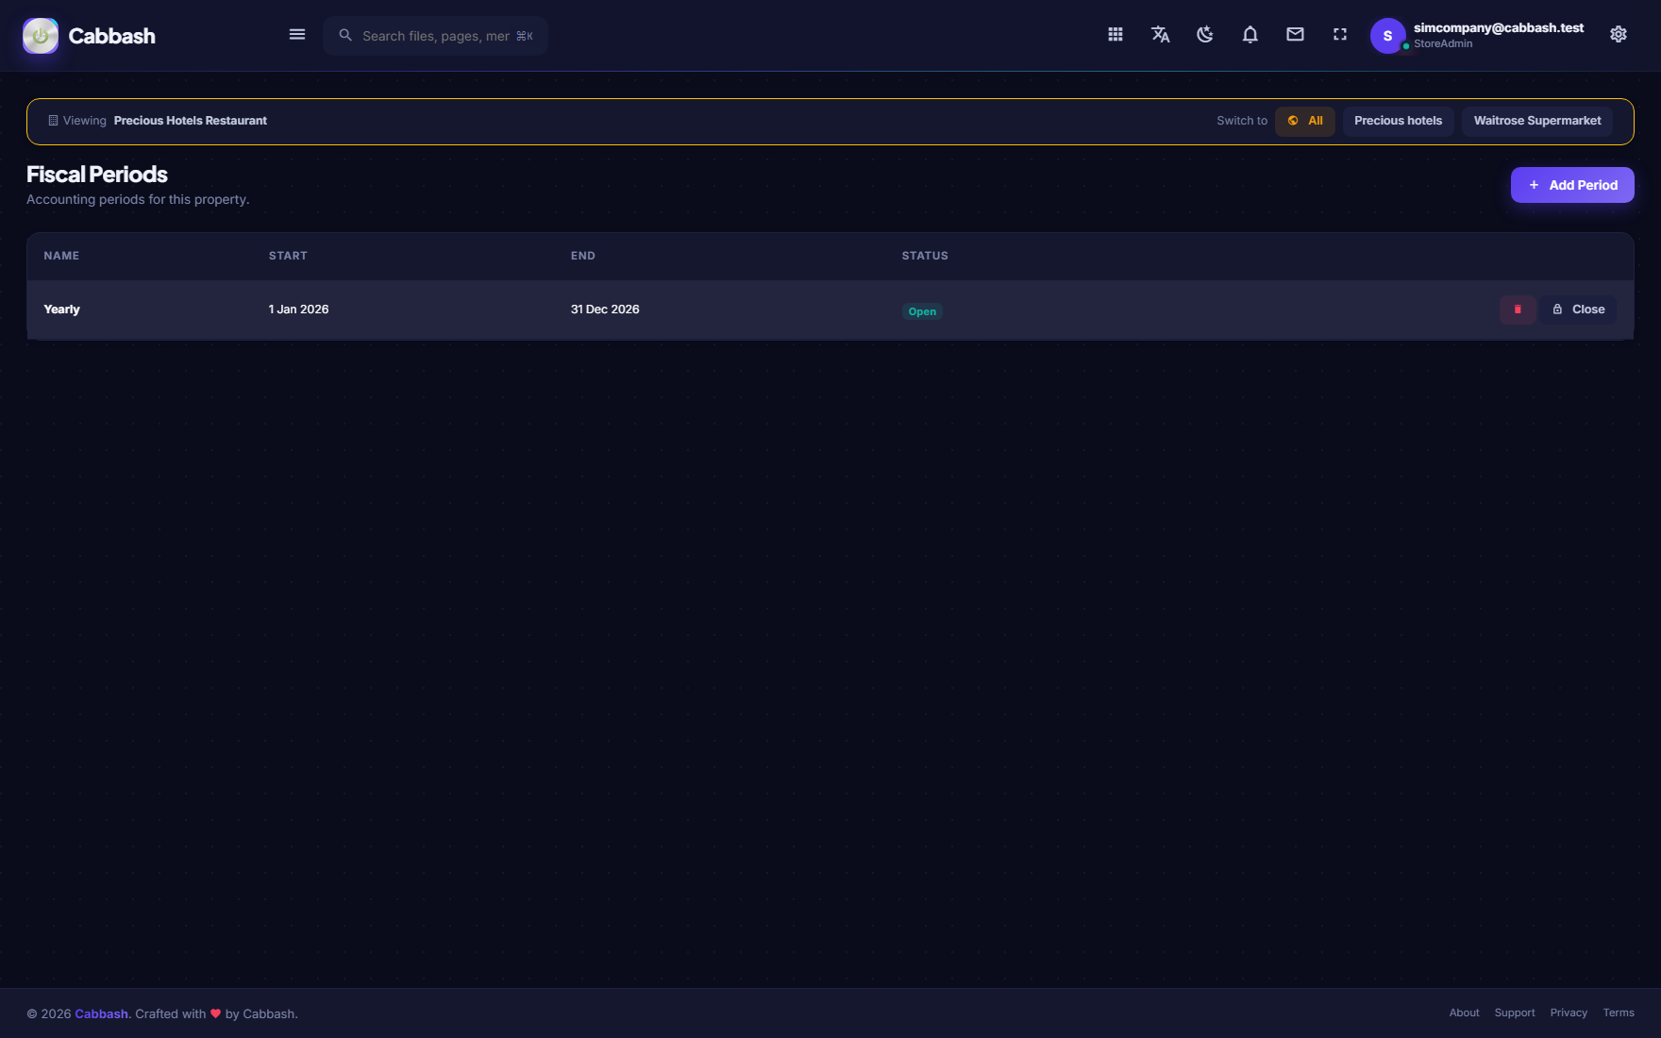Click the 31 Dec 2026 end date
The height and width of the screenshot is (1038, 1661).
coord(605,310)
